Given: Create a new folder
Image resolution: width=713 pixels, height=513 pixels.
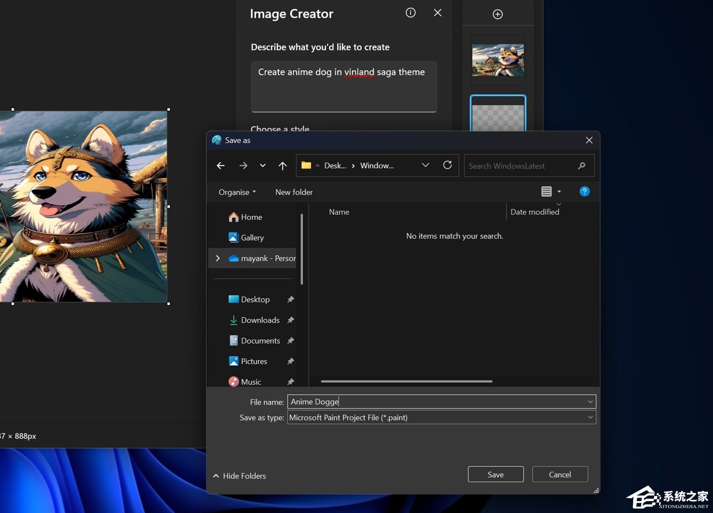Looking at the screenshot, I should (294, 192).
